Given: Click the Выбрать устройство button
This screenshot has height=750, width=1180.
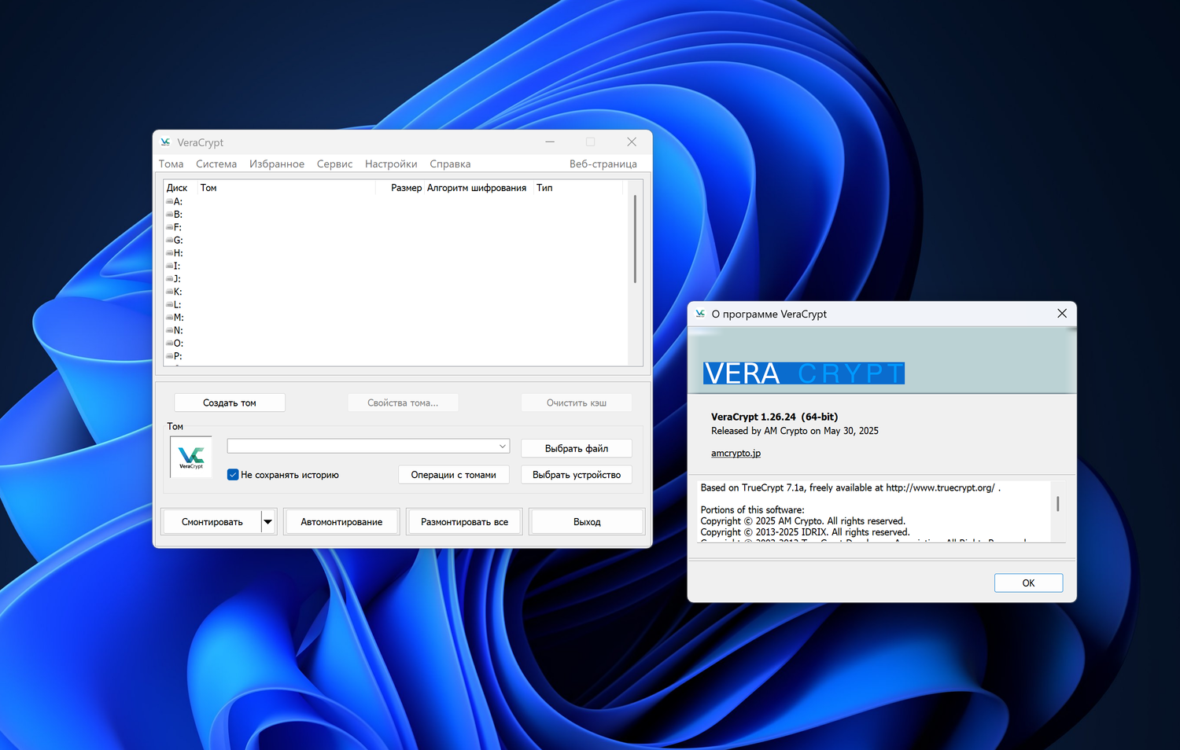Looking at the screenshot, I should (577, 475).
